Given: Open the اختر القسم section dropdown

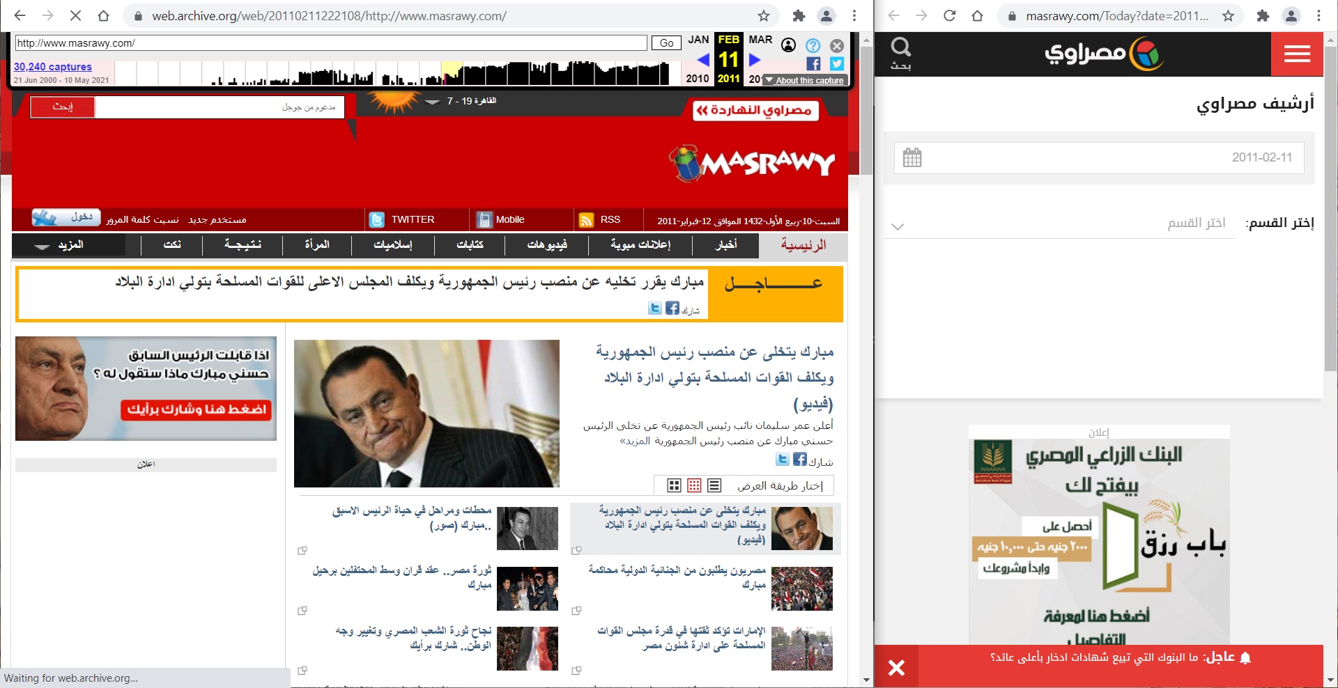Looking at the screenshot, I should 1060,224.
